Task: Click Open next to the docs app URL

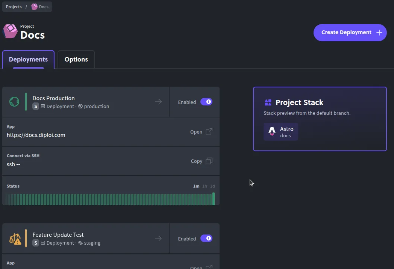Action: point(196,132)
